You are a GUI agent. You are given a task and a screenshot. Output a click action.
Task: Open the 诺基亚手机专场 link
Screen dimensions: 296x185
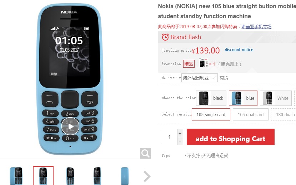point(256,27)
